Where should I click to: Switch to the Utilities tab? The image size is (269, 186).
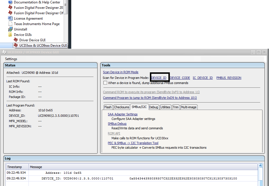[165, 107]
